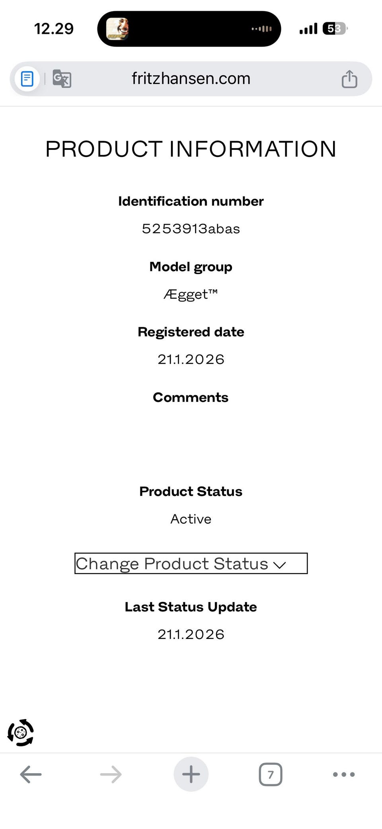Tap the fritzhansen.com address bar
Viewport: 382px width, 829px height.
coord(191,79)
